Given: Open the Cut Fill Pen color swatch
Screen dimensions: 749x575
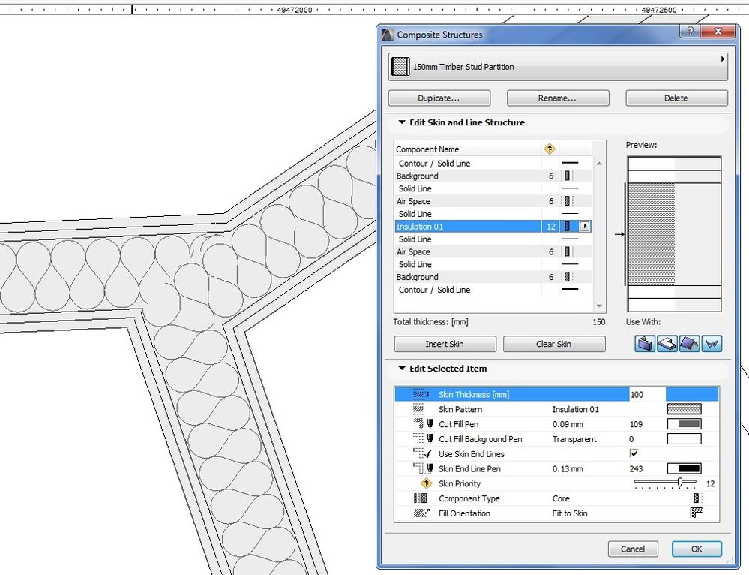Looking at the screenshot, I should [684, 424].
